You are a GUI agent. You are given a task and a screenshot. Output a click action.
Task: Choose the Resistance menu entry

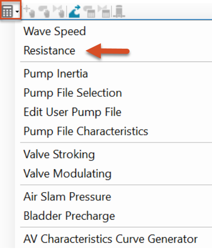[49, 51]
